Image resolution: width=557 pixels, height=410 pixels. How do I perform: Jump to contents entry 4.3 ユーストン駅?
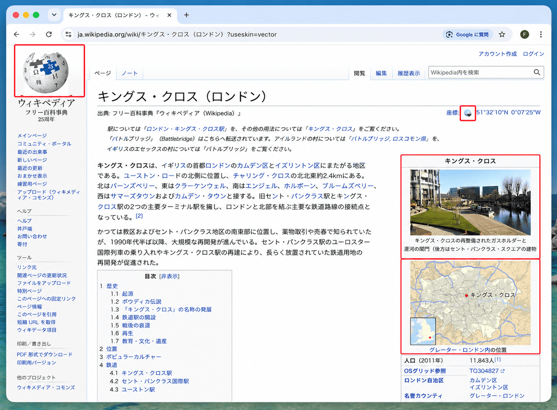point(138,389)
